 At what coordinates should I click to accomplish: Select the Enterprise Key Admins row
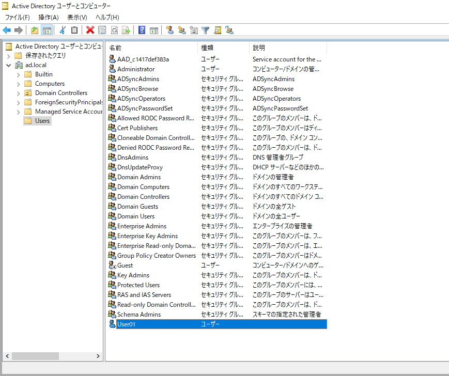click(217, 236)
